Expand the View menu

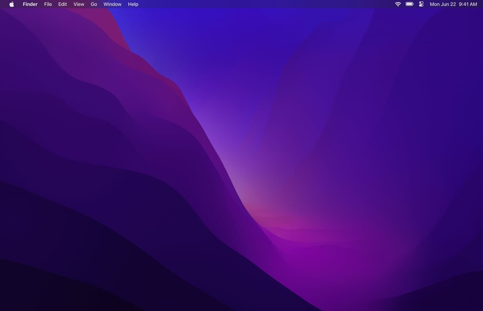79,4
